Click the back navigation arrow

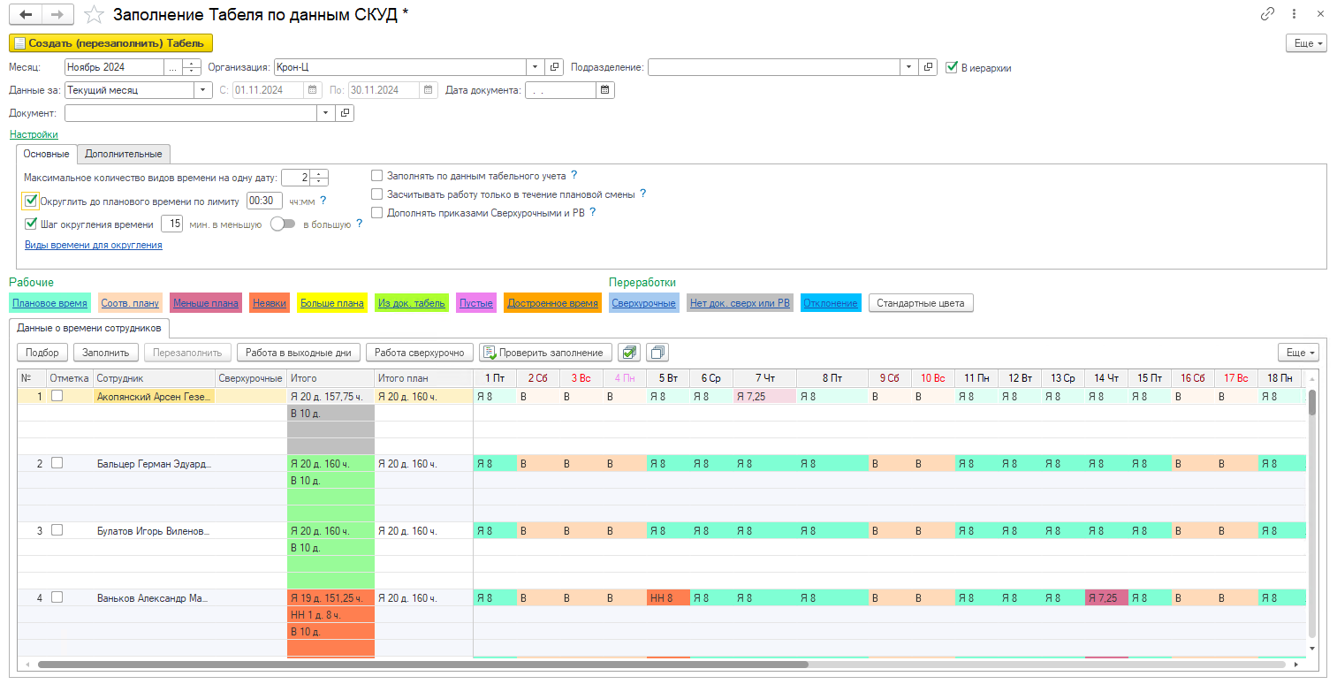tap(25, 15)
